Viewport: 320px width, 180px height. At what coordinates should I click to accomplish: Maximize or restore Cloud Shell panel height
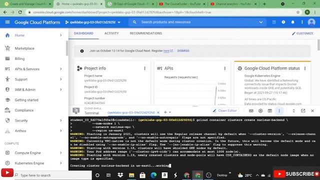(293, 111)
